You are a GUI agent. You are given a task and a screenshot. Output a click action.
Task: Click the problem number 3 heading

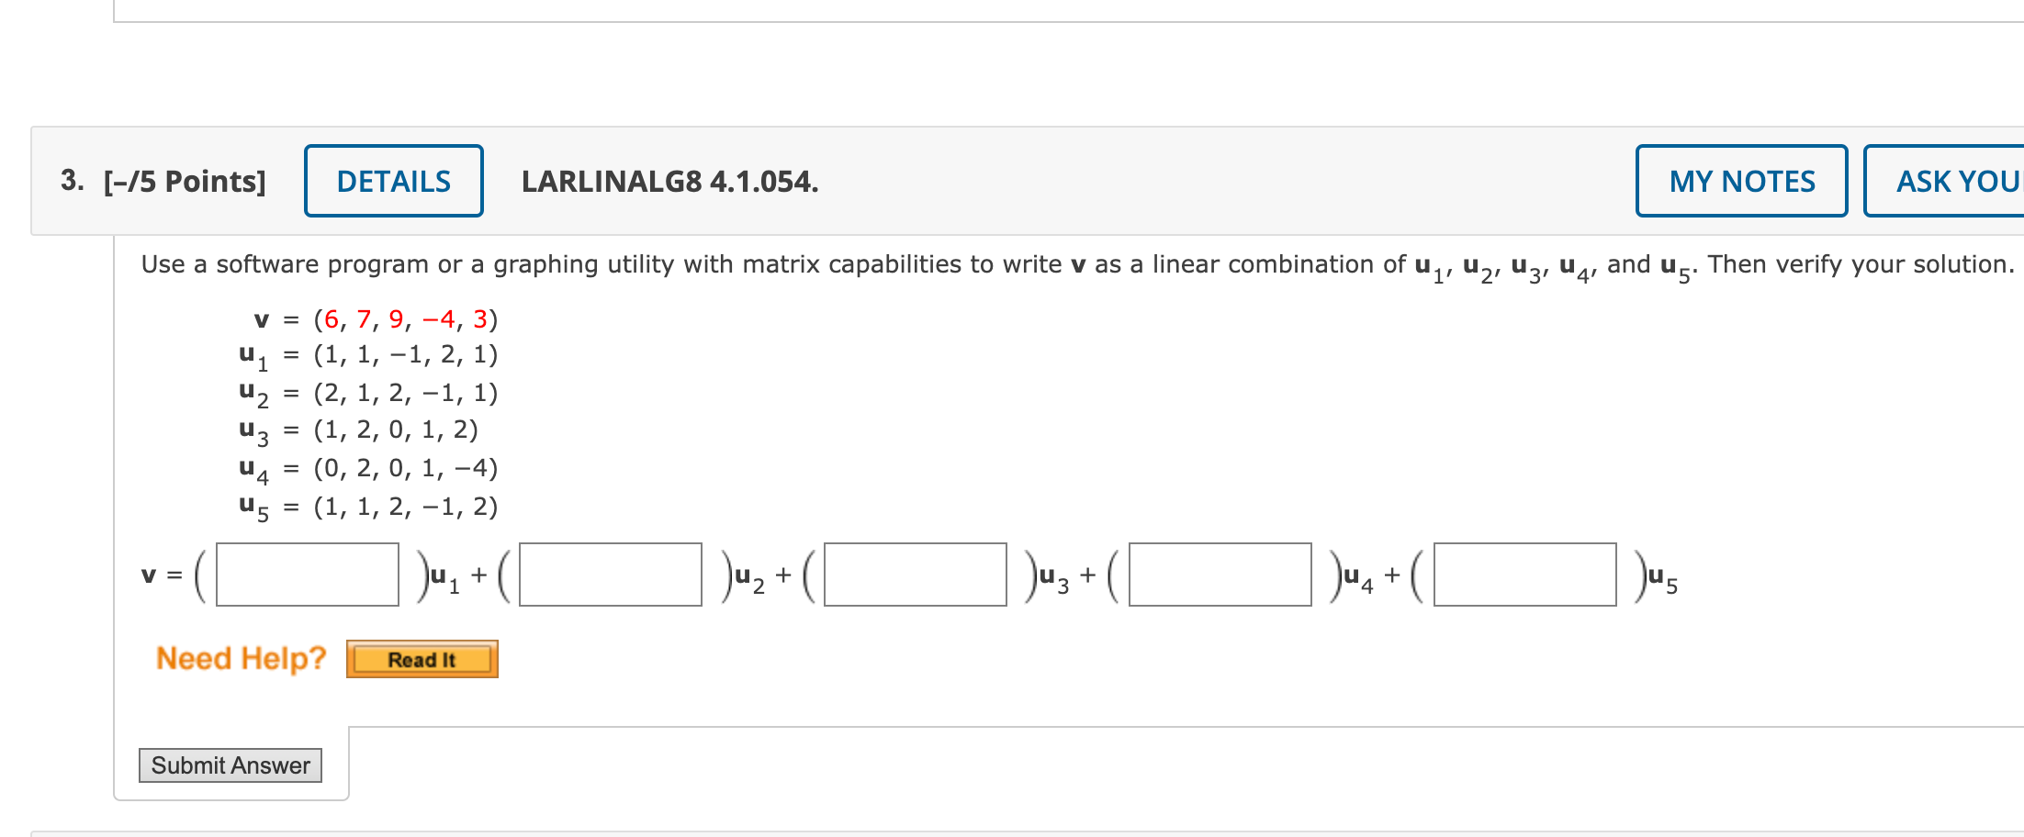coord(72,182)
